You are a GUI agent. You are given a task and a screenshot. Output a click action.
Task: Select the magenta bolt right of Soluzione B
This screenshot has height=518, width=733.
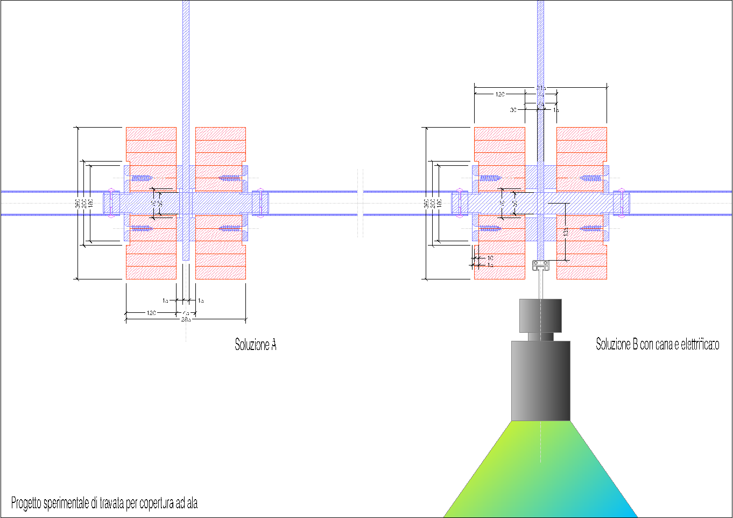[x=621, y=203]
